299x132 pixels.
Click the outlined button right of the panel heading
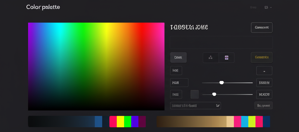[262, 27]
